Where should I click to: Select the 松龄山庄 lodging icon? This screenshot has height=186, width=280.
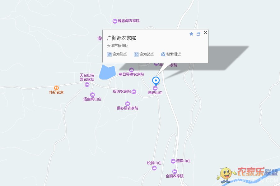154,168
